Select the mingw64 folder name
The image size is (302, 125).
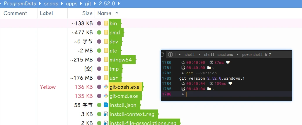(121, 60)
